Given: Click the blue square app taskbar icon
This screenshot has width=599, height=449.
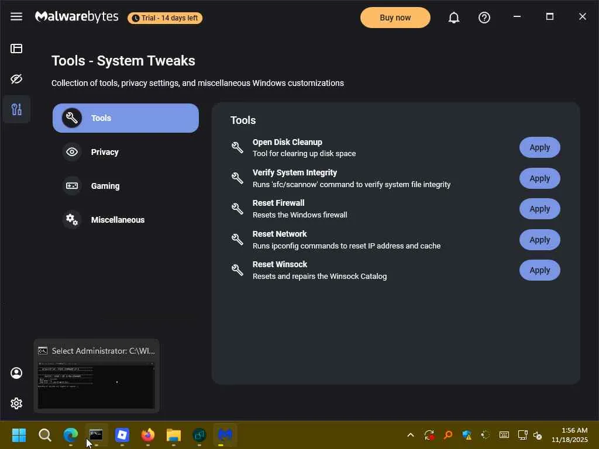Looking at the screenshot, I should (122, 435).
